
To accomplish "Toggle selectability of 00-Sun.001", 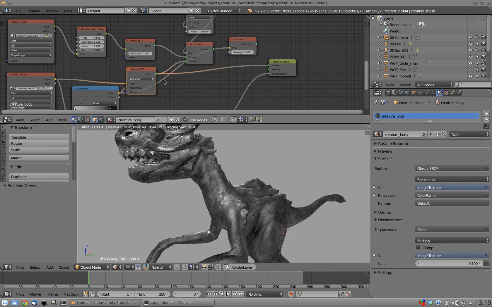I will click(x=477, y=50).
